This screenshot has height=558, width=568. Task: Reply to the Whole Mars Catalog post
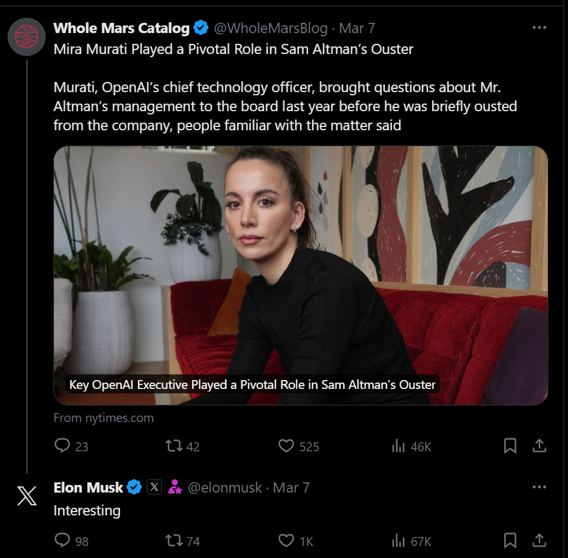pyautogui.click(x=62, y=446)
